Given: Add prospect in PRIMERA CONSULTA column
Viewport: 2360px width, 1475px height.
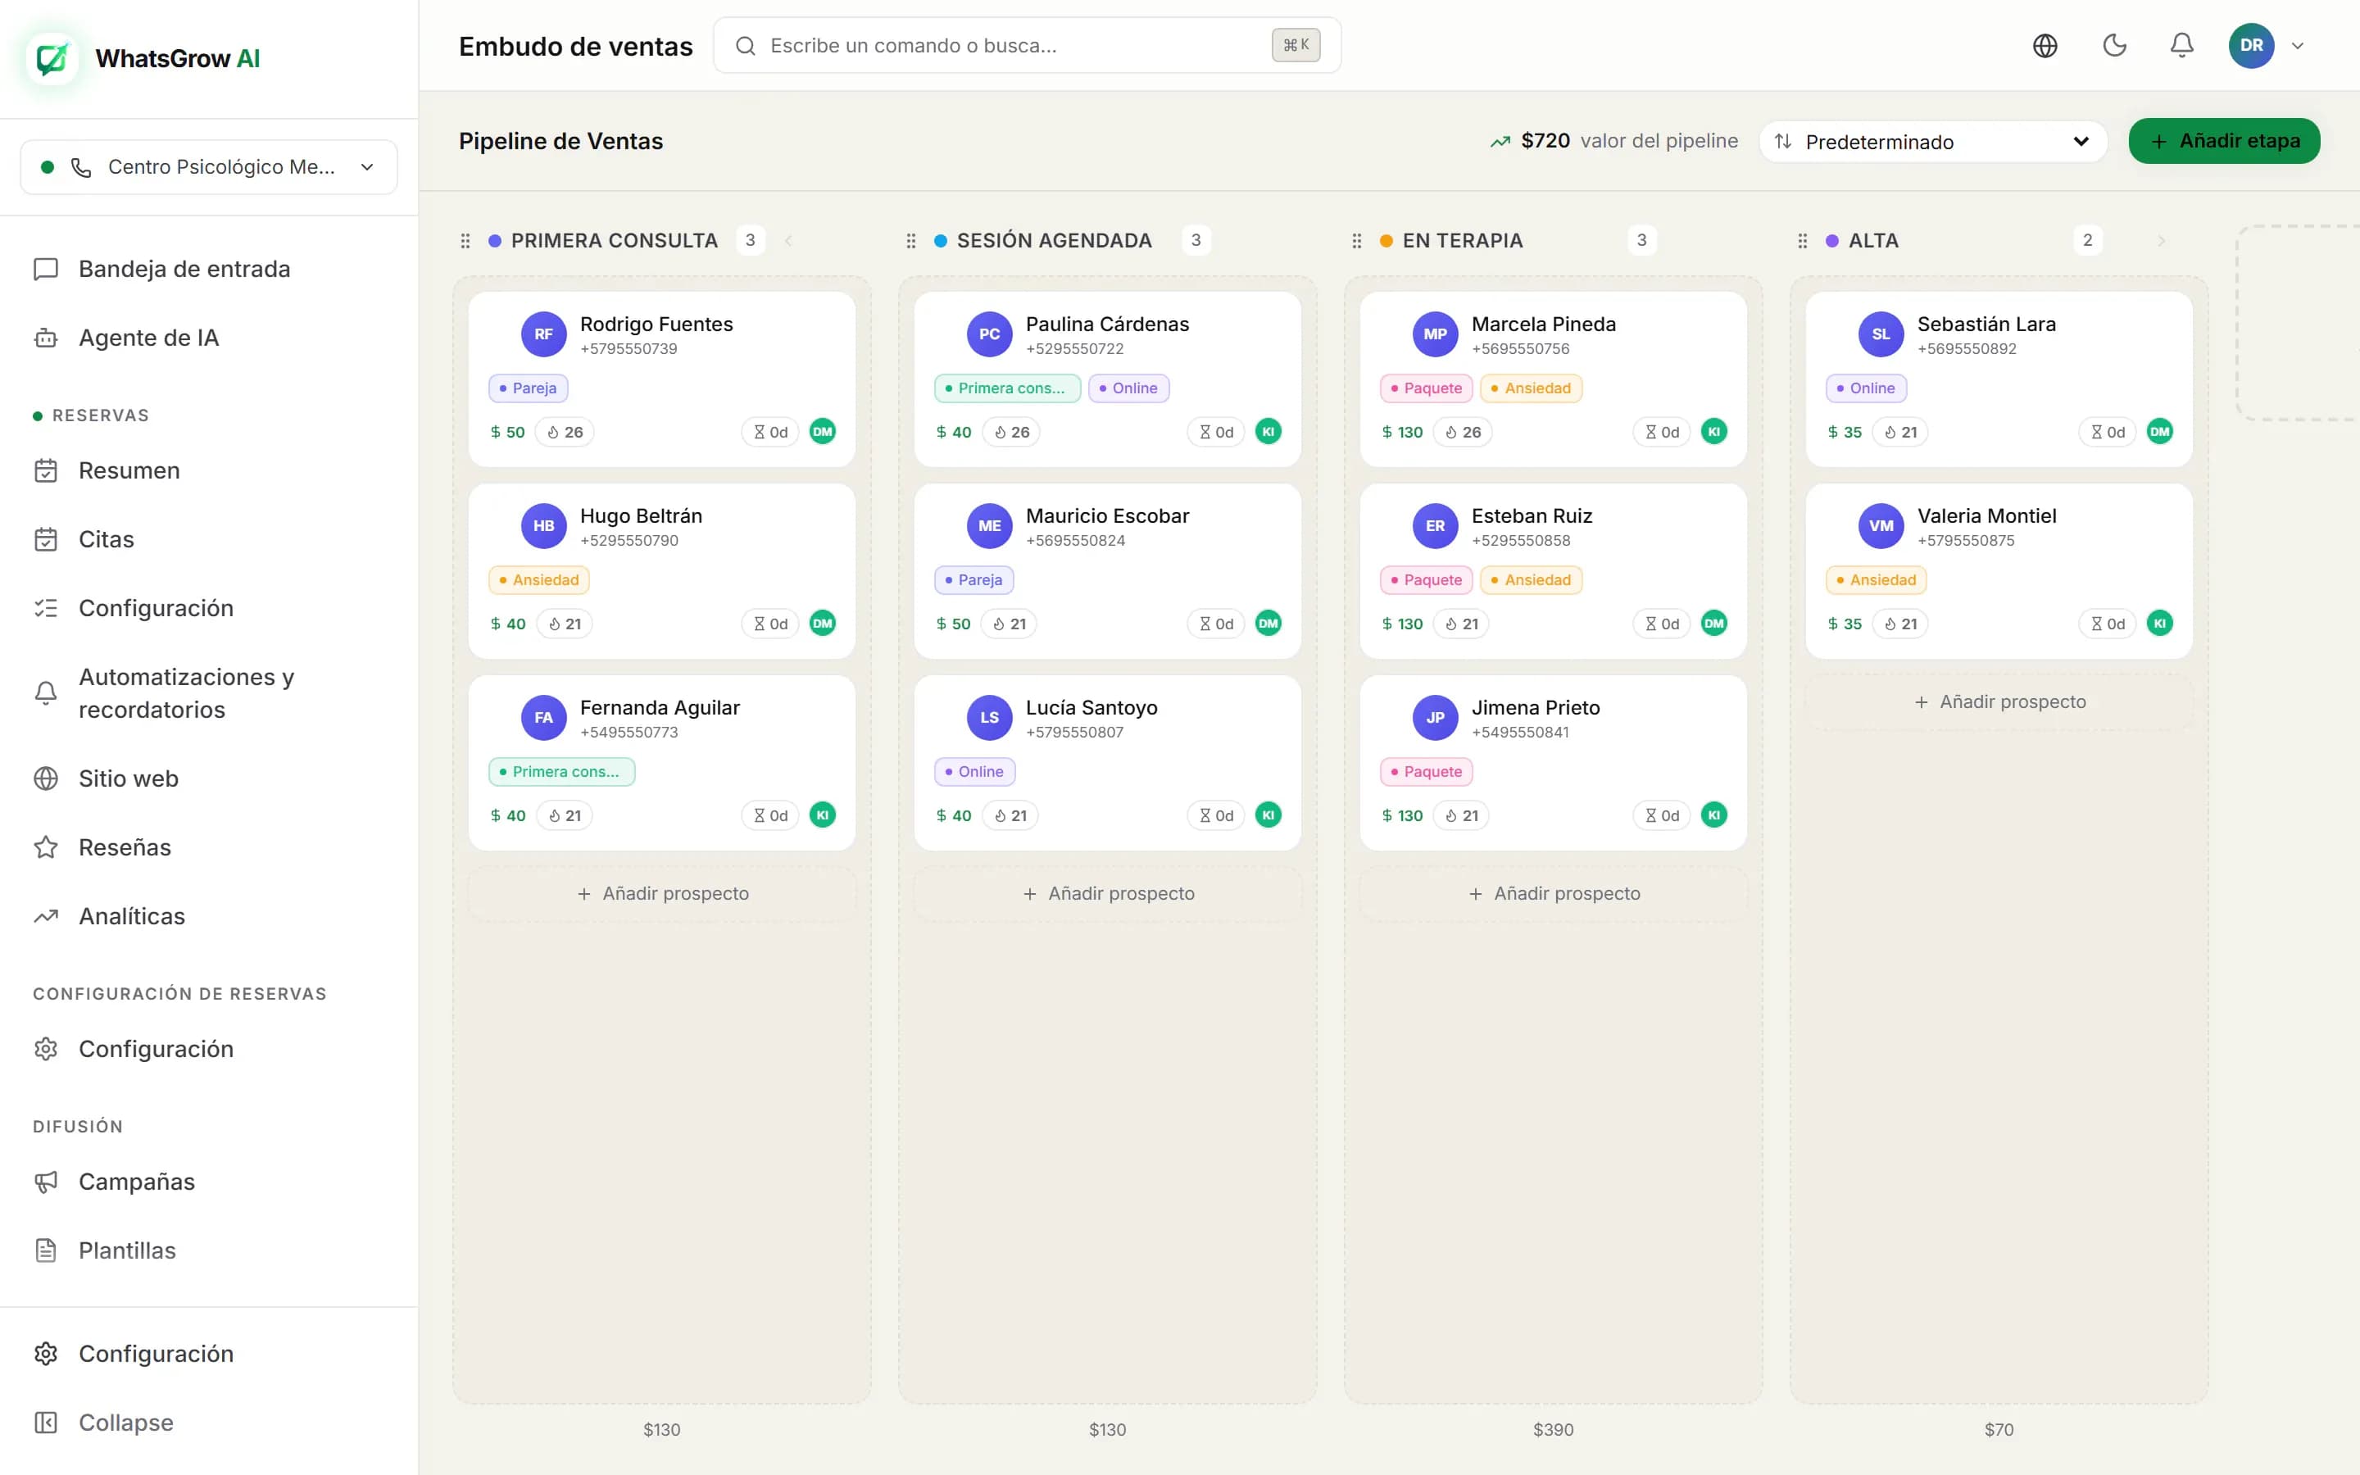Looking at the screenshot, I should (x=662, y=893).
